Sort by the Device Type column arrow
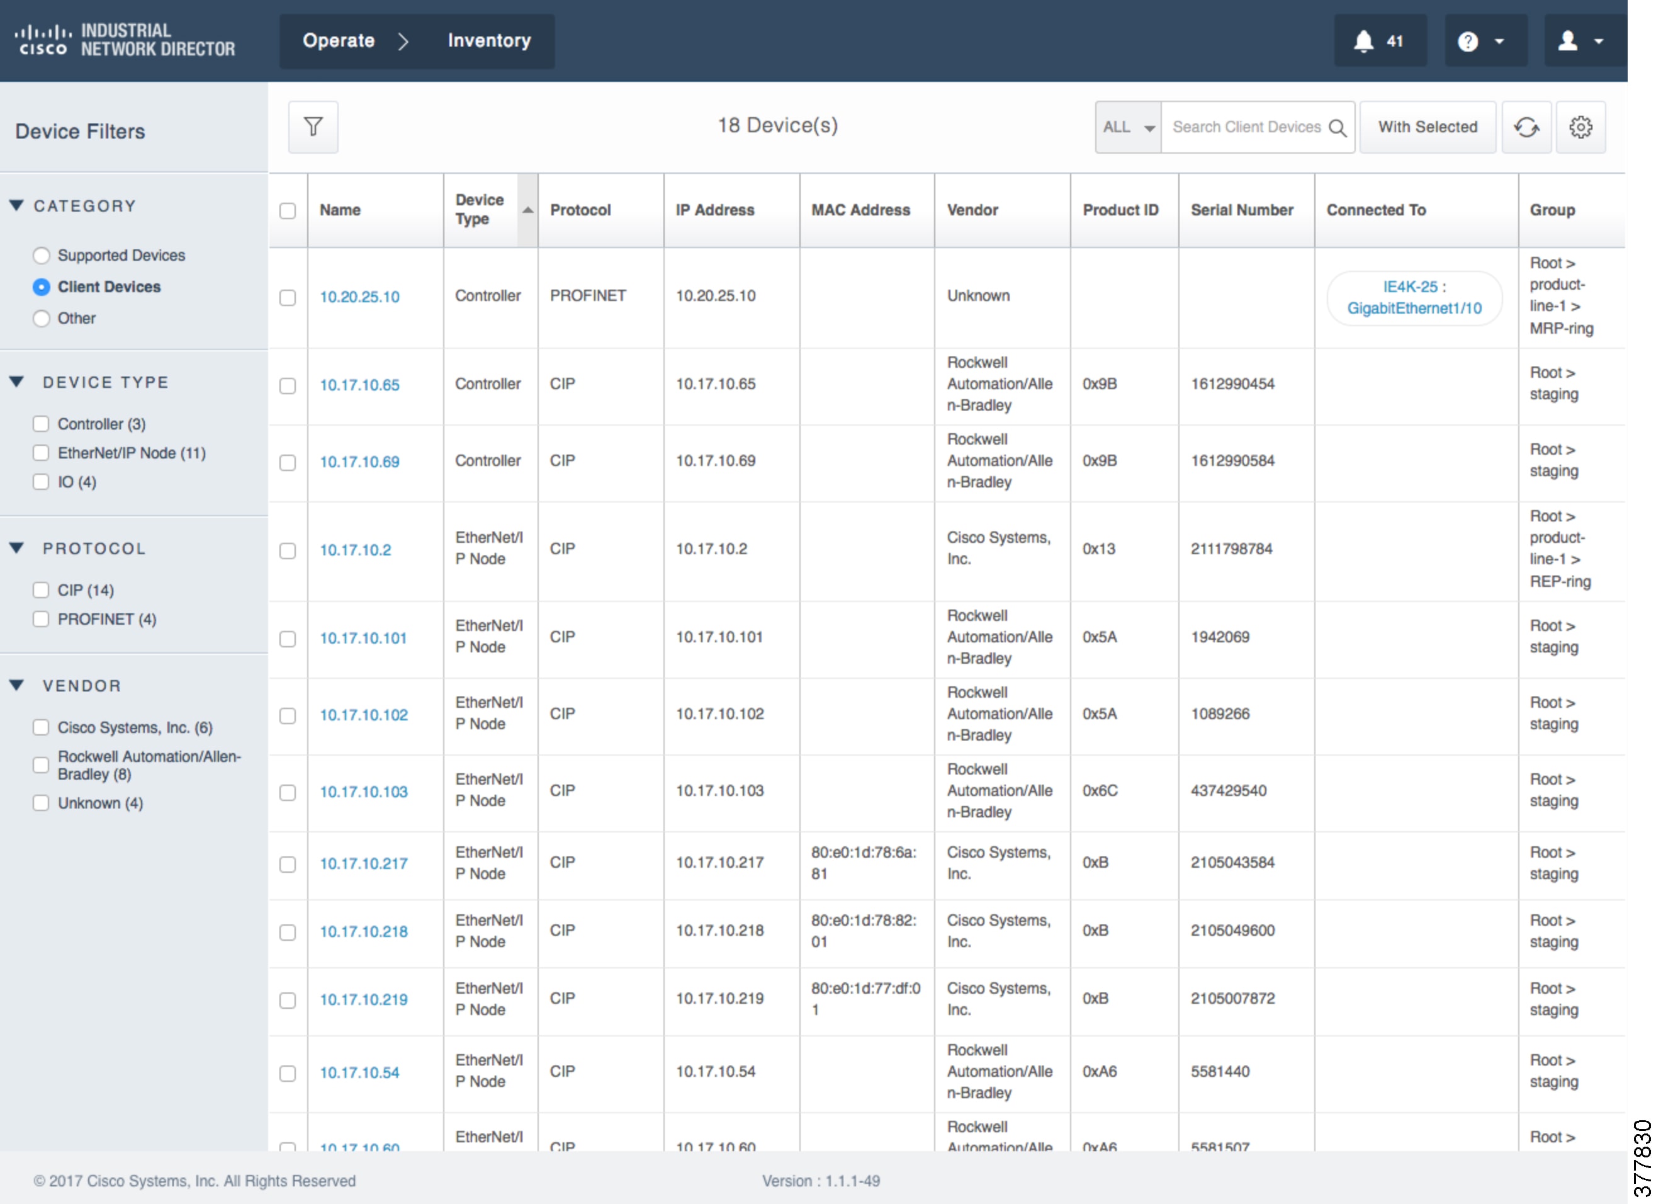The width and height of the screenshot is (1656, 1204). (x=527, y=210)
